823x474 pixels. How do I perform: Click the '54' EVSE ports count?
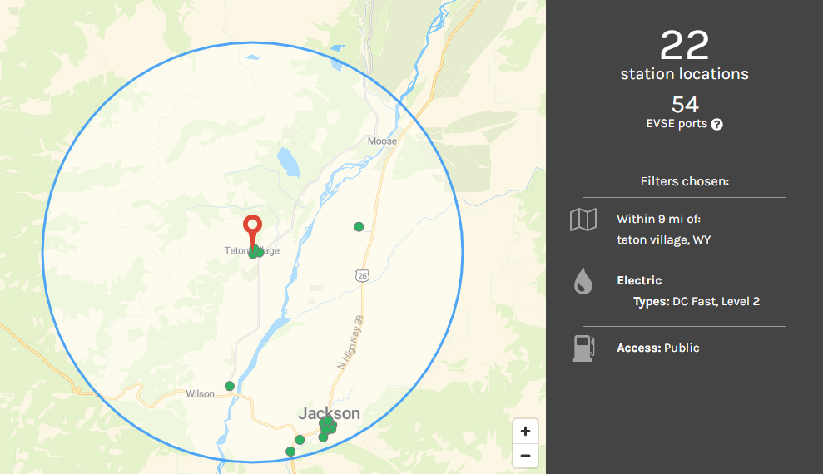coord(685,105)
